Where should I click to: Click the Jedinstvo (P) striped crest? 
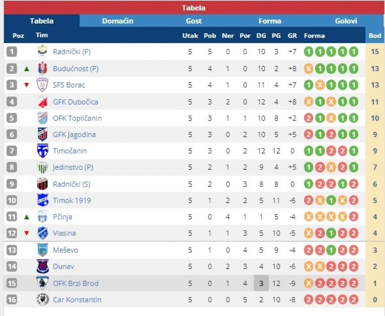coord(42,167)
